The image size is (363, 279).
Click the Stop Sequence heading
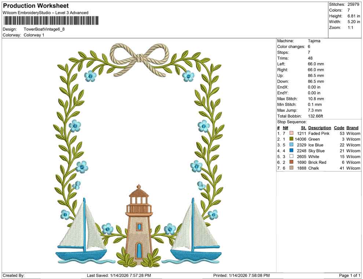(x=292, y=122)
